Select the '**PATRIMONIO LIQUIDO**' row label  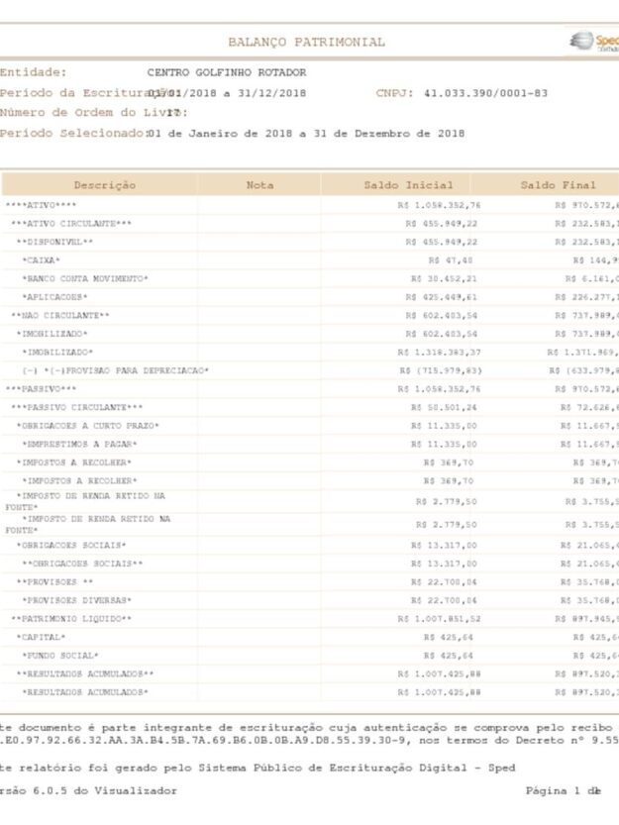(71, 619)
